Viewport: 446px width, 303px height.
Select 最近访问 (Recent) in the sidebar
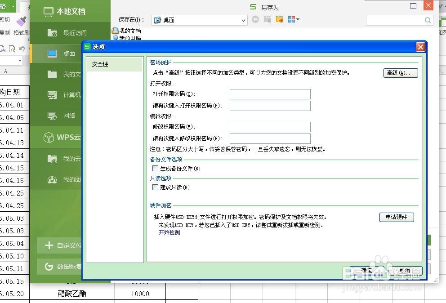pyautogui.click(x=67, y=32)
